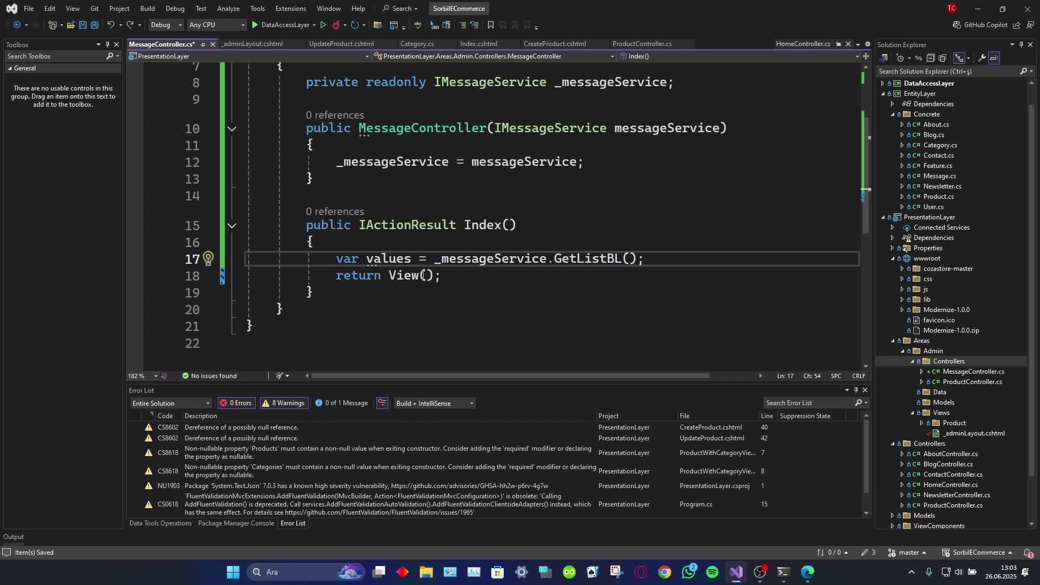Collapse the Index method on line 15

pos(232,225)
